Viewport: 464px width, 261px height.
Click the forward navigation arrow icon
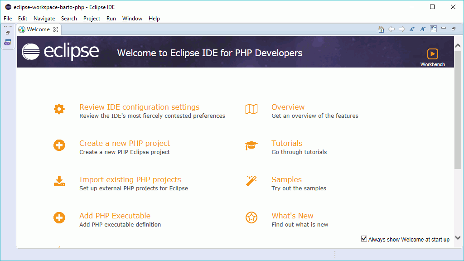tap(402, 29)
